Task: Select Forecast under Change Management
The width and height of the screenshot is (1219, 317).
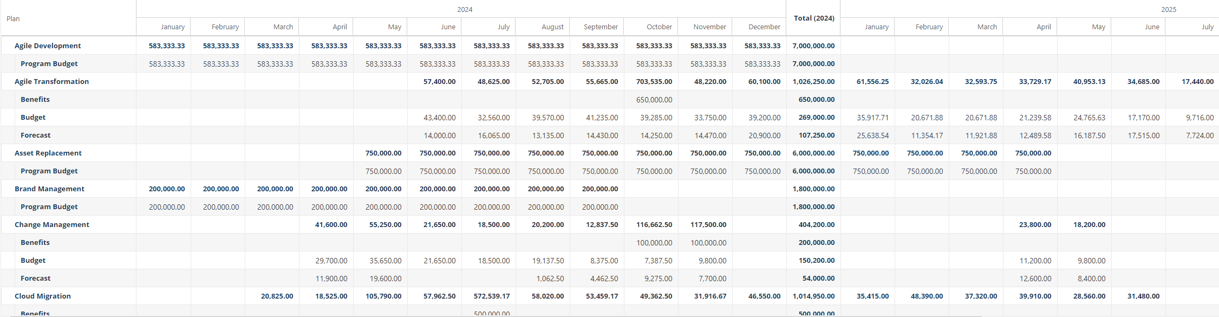Action: click(35, 278)
